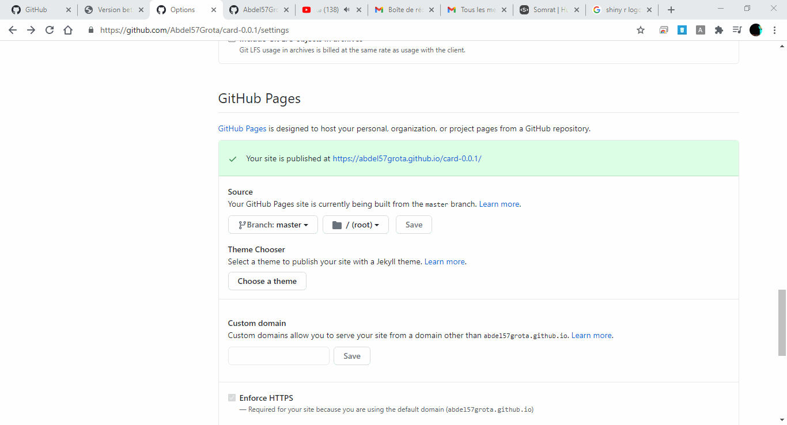The image size is (787, 425).
Task: Switch to the 'Version bet' tab
Action: [x=113, y=10]
